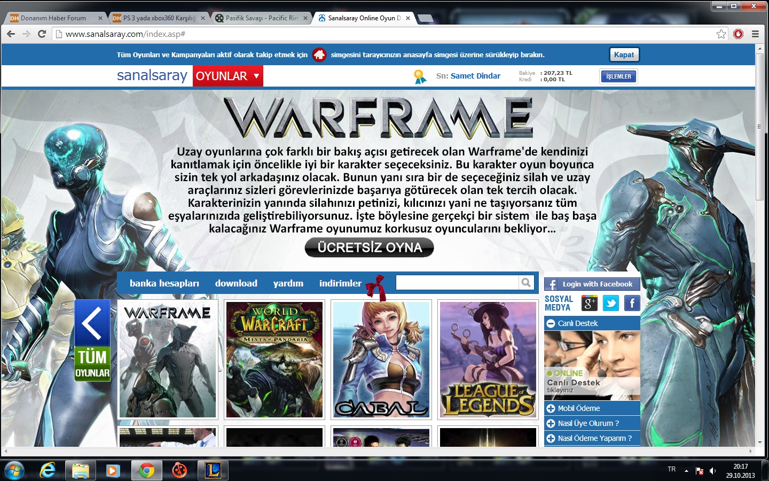
Task: Open League of Legends taskbar icon
Action: coord(213,470)
